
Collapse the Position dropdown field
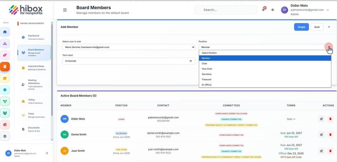(x=265, y=47)
